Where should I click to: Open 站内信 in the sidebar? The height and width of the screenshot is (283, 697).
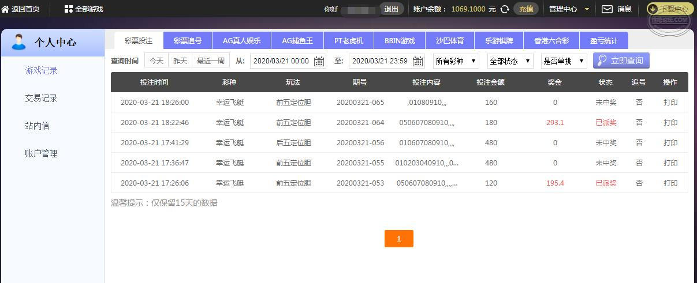pos(37,126)
